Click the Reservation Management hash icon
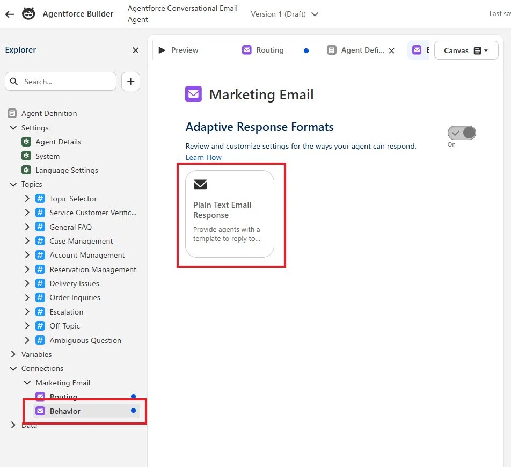This screenshot has width=511, height=467. click(40, 269)
